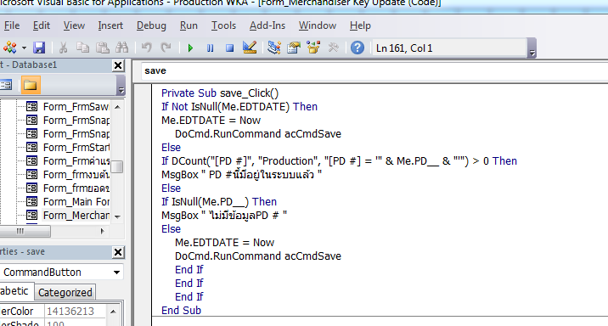Image resolution: width=608 pixels, height=326 pixels.
Task: Toggle Folders view in Project panel
Action: pos(31,85)
